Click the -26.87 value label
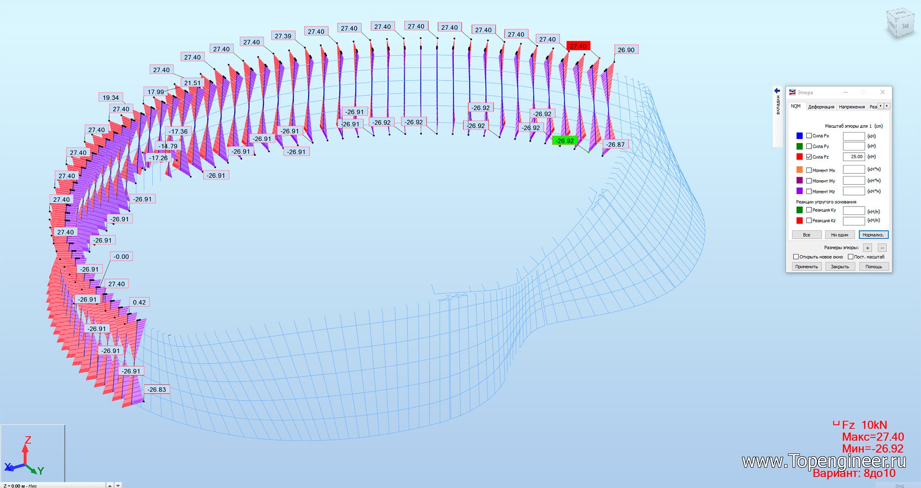This screenshot has width=921, height=488. (x=616, y=144)
